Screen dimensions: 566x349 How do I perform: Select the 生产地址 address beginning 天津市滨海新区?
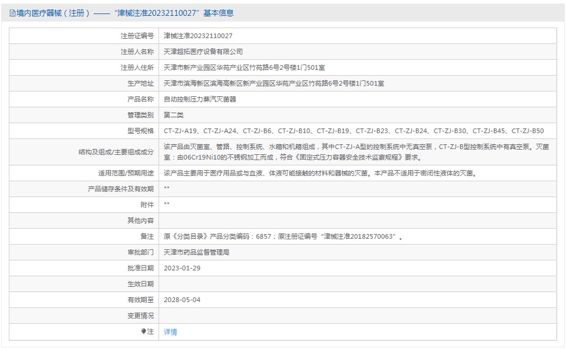click(274, 83)
